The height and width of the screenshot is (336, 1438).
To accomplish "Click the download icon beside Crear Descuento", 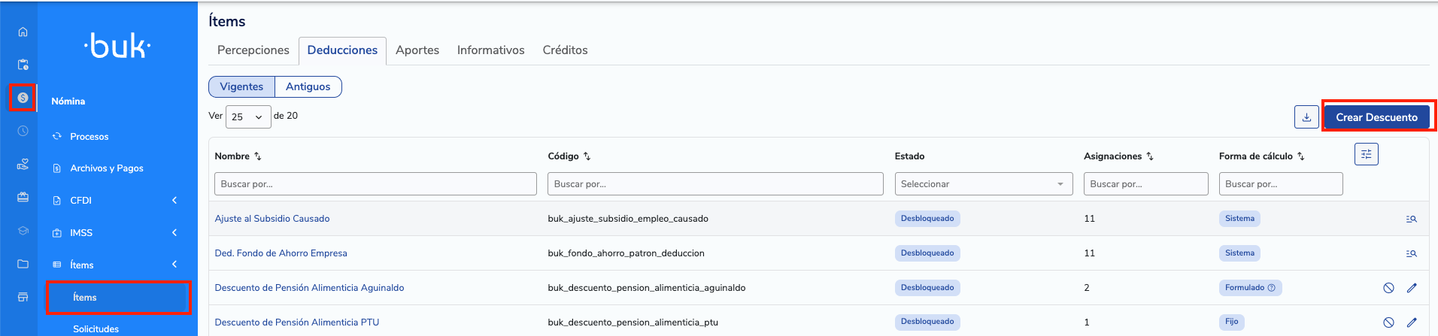I will 1306,117.
